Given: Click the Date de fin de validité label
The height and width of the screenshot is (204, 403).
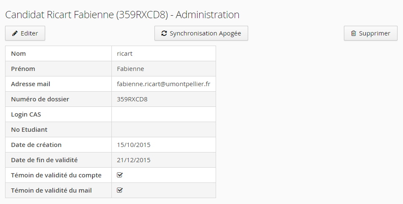Looking at the screenshot, I should tap(44, 160).
